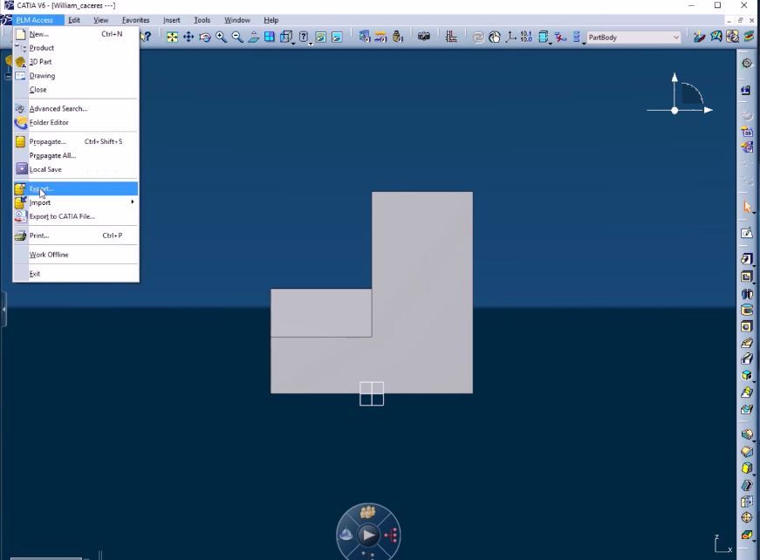Click the Zoom Out magnifier icon
Viewport: 760px width, 560px height.
[236, 37]
